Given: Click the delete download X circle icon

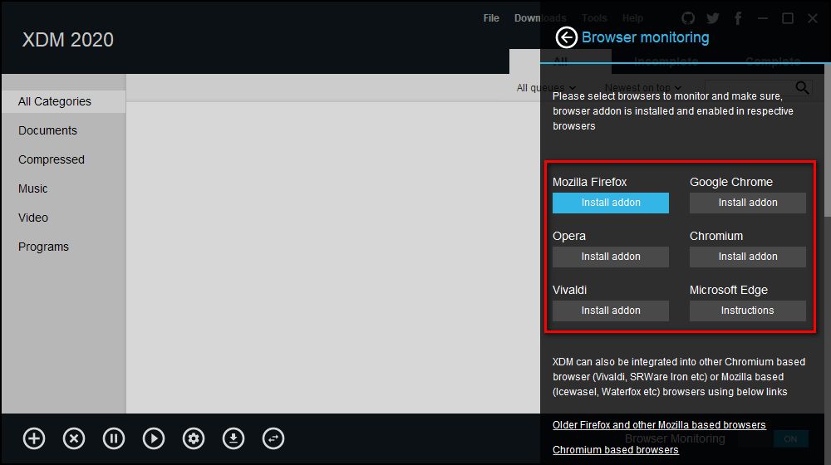Looking at the screenshot, I should [74, 438].
